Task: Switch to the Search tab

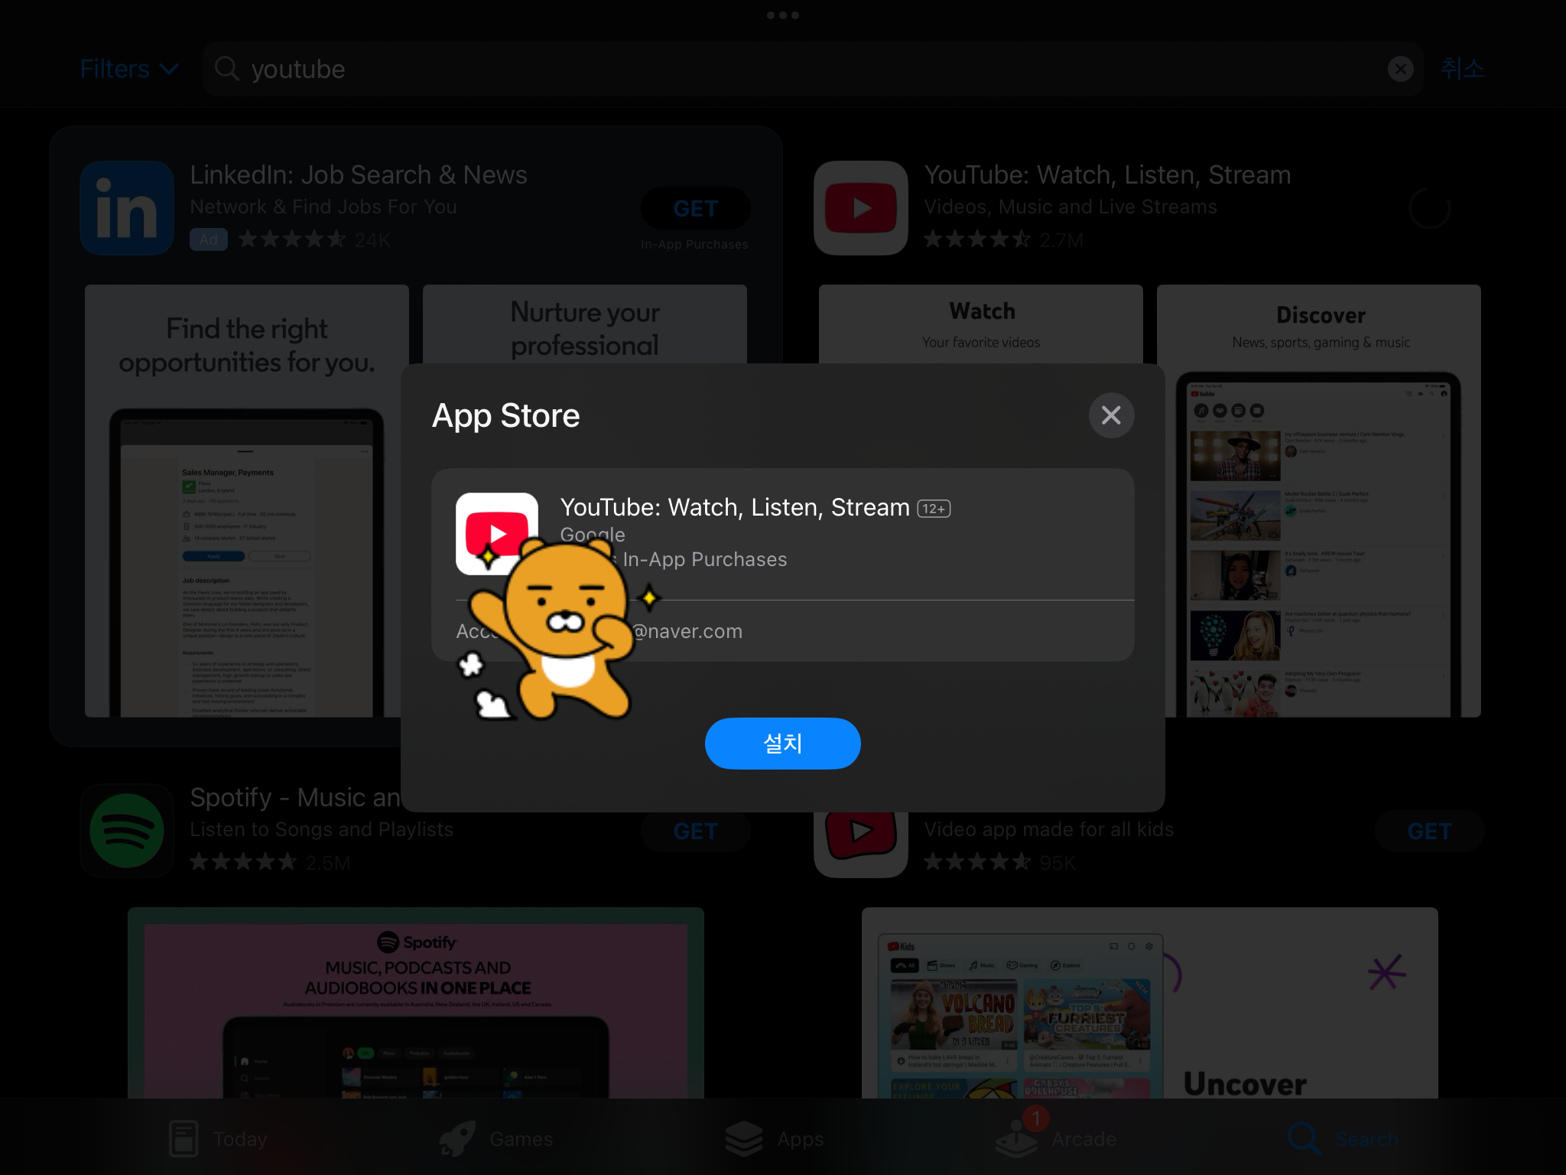Action: point(1343,1139)
